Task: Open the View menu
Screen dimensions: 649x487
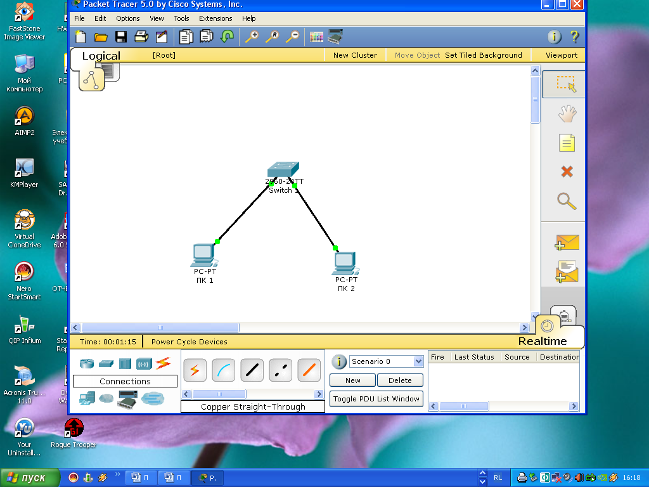Action: pos(157,18)
